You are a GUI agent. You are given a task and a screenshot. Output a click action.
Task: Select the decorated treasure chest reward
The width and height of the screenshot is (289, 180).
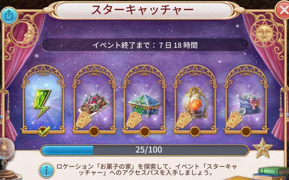tap(143, 110)
